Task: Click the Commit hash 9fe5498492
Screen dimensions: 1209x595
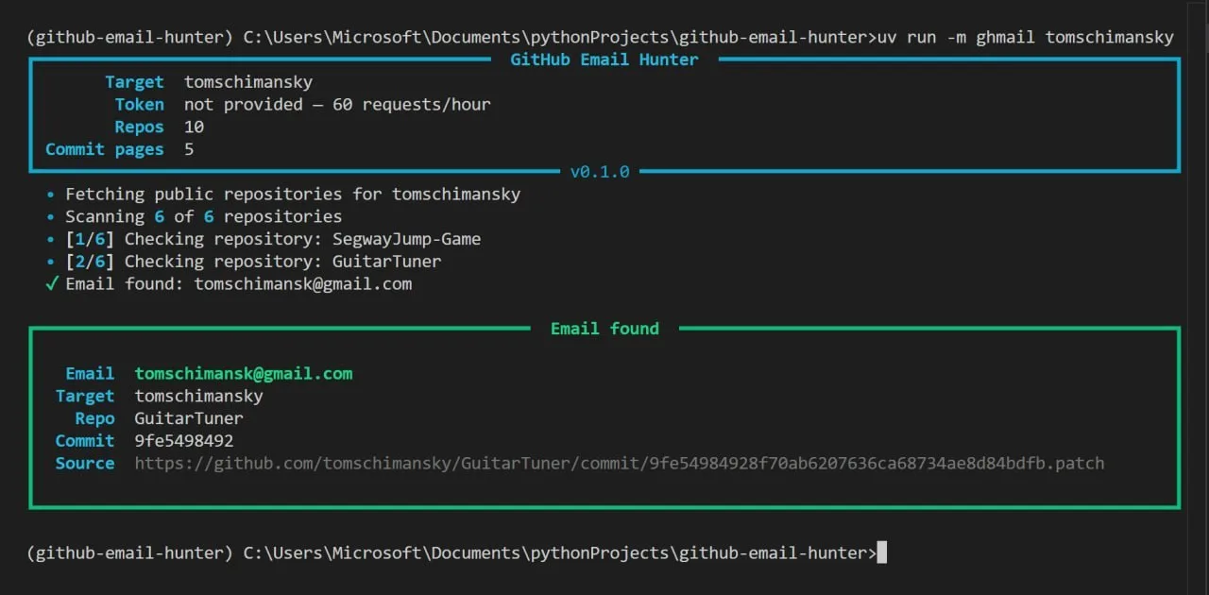Action: tap(184, 441)
